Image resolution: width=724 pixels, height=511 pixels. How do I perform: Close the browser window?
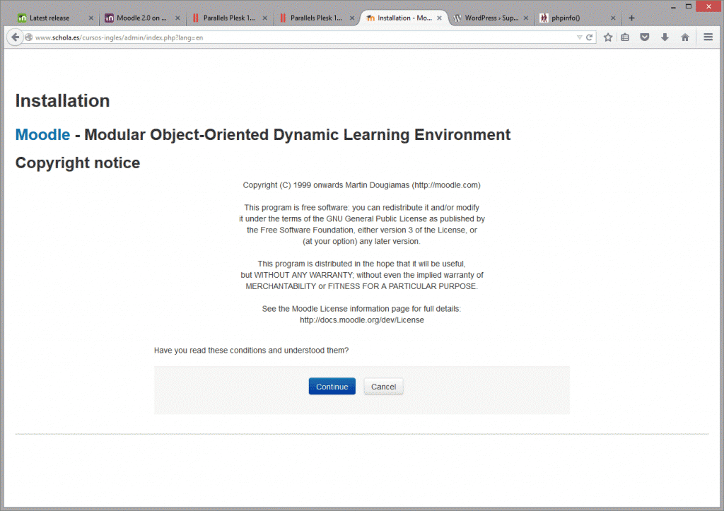click(x=708, y=6)
